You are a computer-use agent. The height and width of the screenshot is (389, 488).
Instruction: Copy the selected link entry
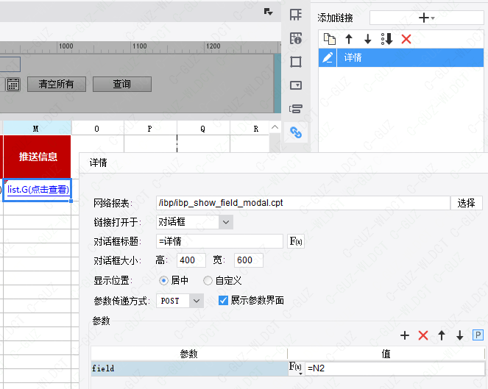click(x=330, y=39)
